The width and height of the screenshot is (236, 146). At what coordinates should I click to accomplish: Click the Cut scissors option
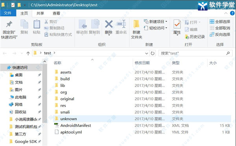[51, 22]
